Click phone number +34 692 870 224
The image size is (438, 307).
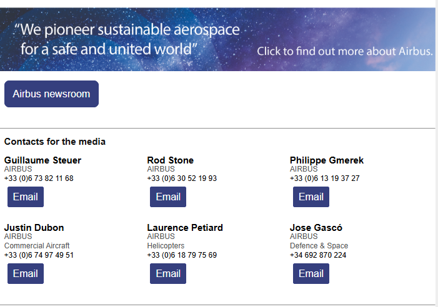coord(318,255)
